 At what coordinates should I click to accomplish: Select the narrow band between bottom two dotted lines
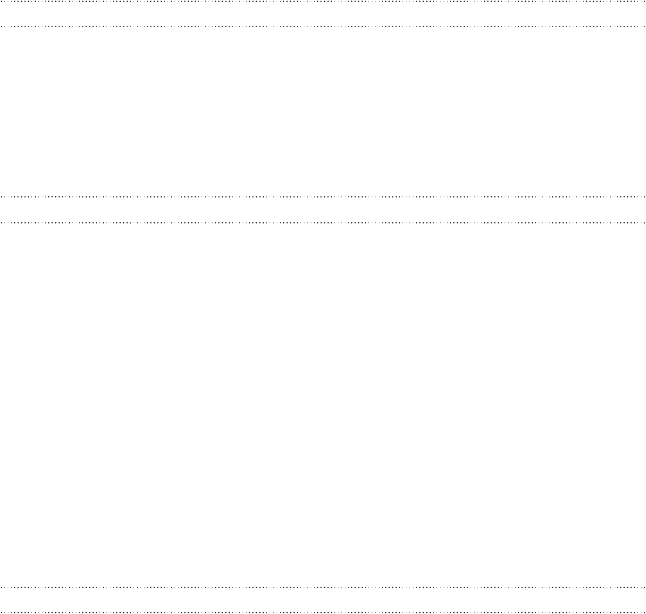(323, 600)
